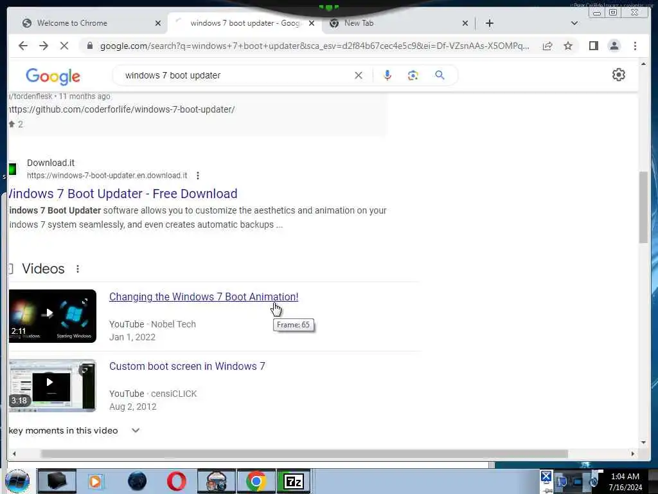This screenshot has height=494, width=658.
Task: Click the vertical scrollbar thumb
Action: pyautogui.click(x=643, y=207)
